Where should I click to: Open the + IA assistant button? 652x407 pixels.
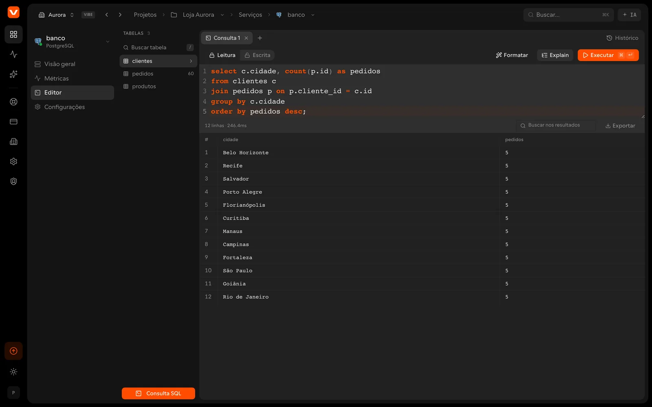pyautogui.click(x=630, y=15)
